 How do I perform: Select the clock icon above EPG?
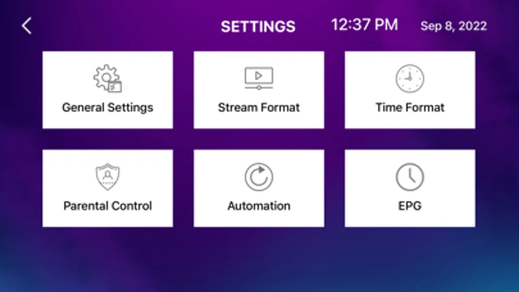410,177
